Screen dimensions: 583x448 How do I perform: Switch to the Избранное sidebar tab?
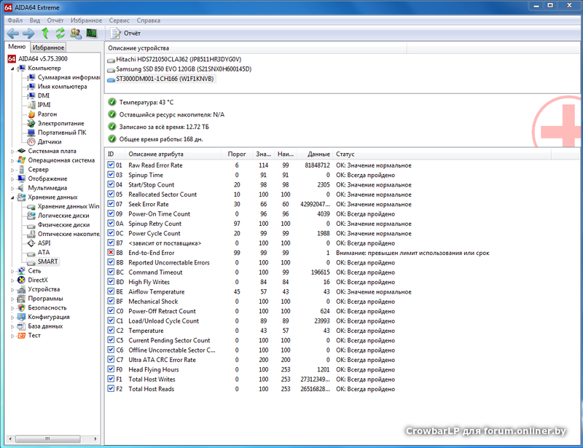48,47
